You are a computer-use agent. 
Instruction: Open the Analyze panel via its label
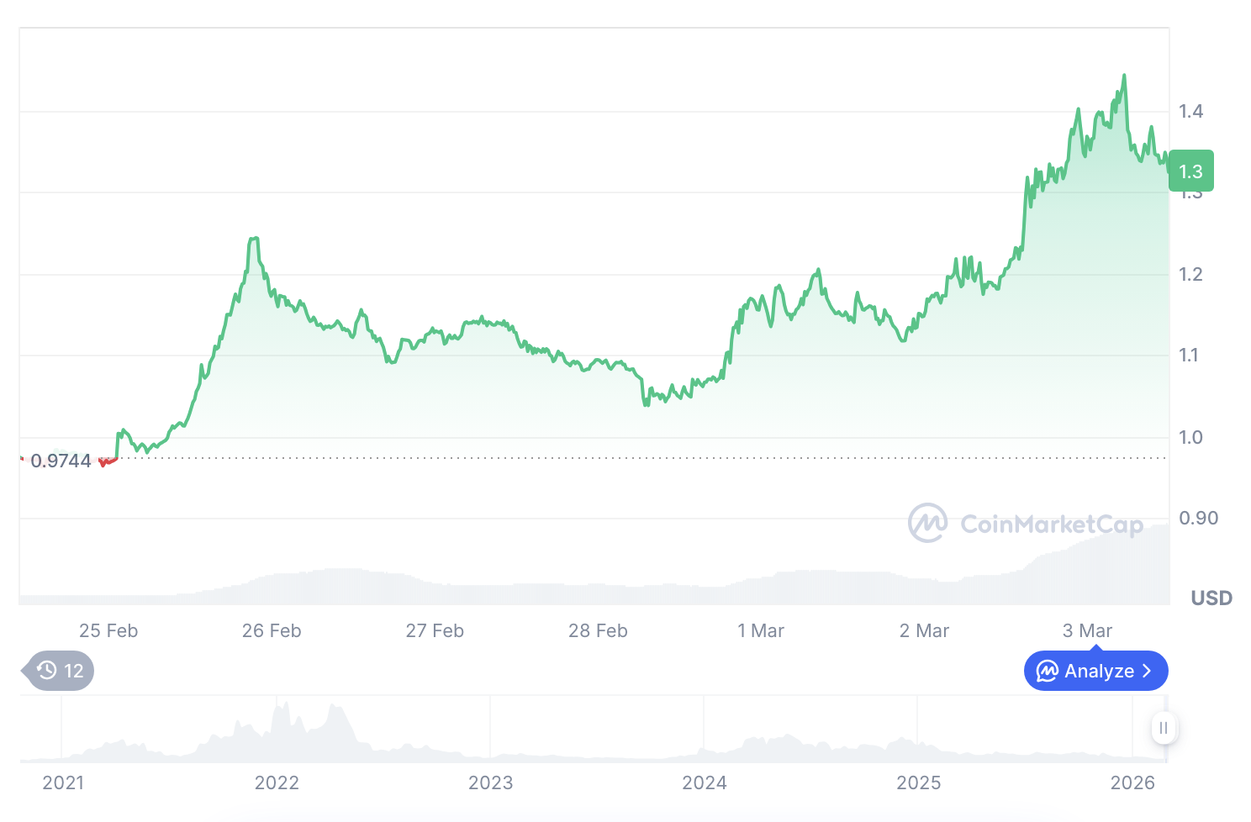(x=1099, y=672)
